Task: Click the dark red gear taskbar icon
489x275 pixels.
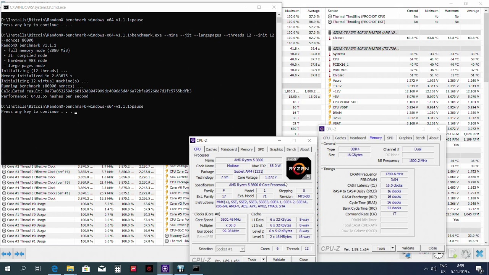Action: 149,269
